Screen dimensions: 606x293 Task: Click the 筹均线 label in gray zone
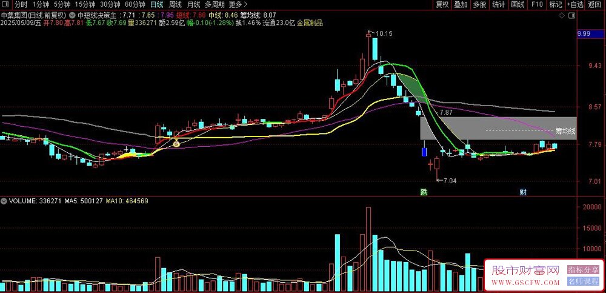tap(565, 130)
